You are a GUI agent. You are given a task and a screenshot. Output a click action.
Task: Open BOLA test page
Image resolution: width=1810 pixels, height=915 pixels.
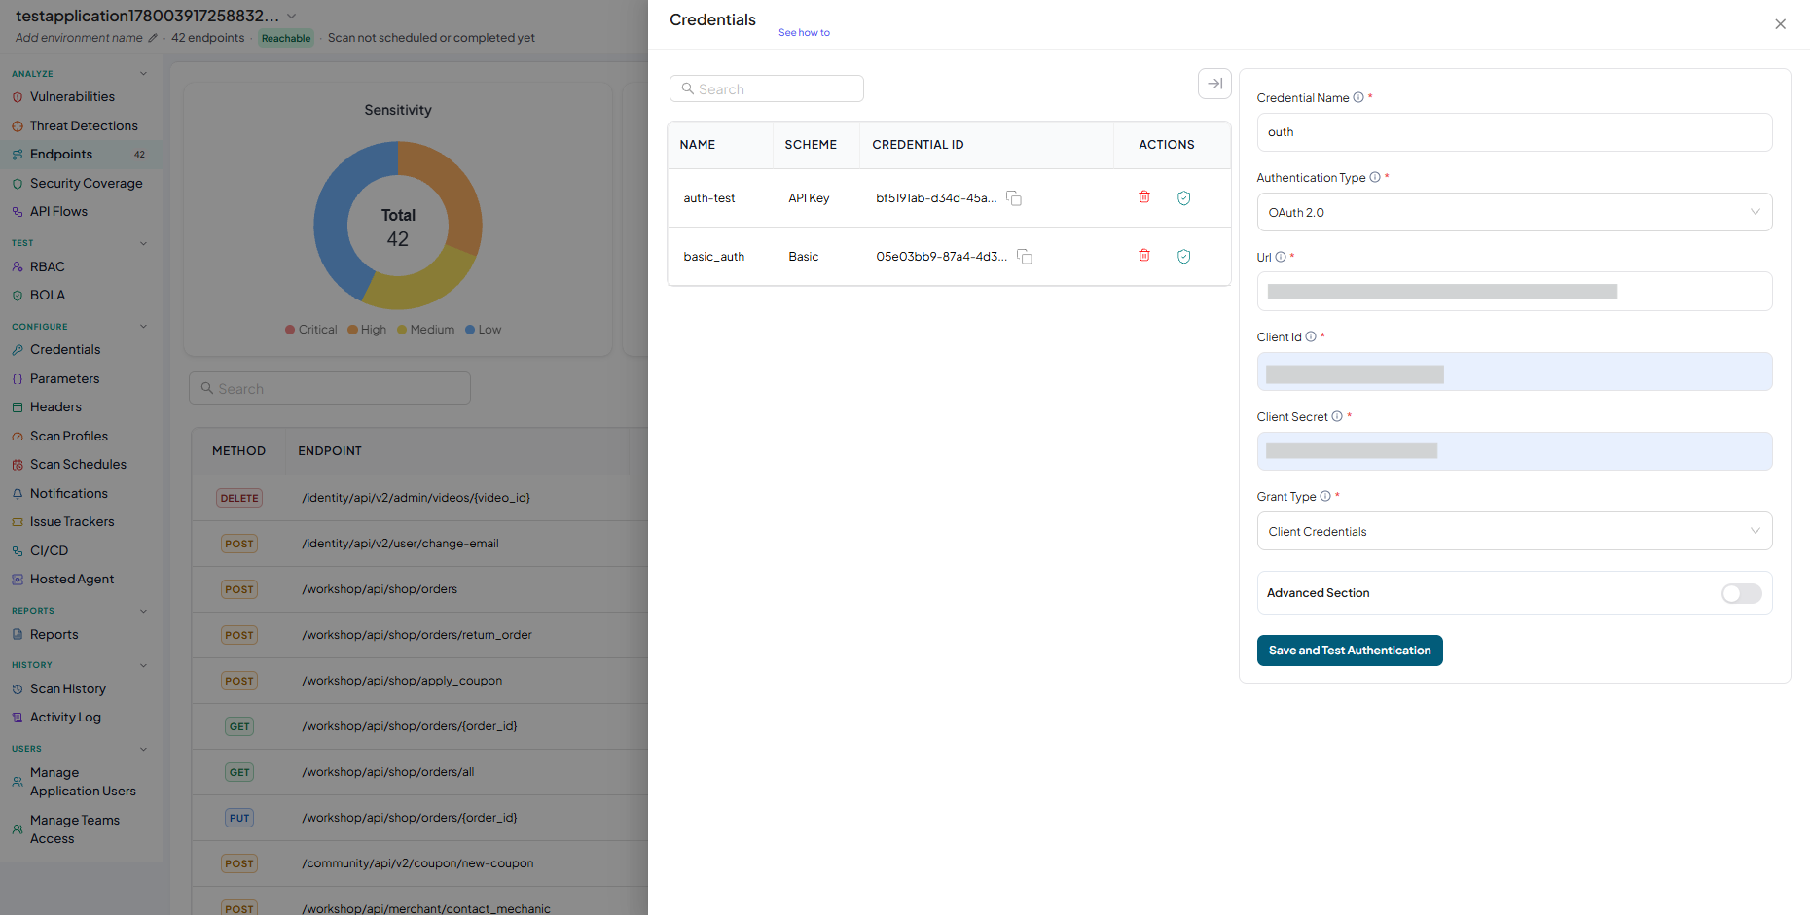[x=47, y=296]
